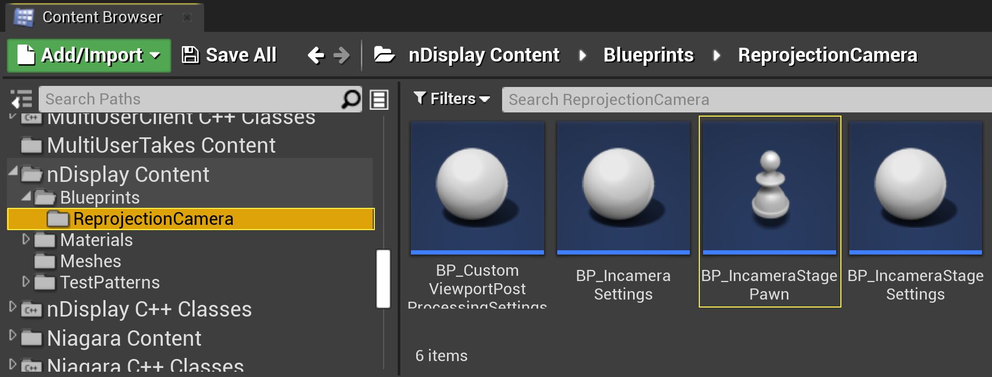
Task: Click the Search ReprojectionCamera field
Action: point(742,100)
